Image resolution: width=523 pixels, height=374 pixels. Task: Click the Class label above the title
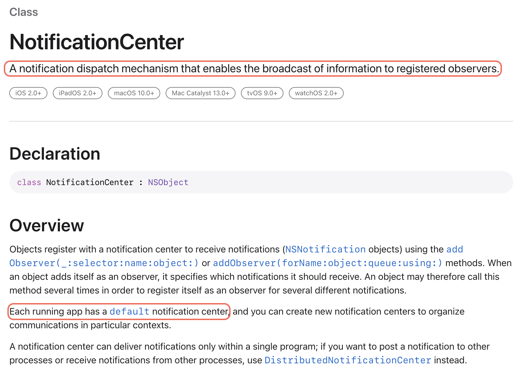click(x=24, y=12)
